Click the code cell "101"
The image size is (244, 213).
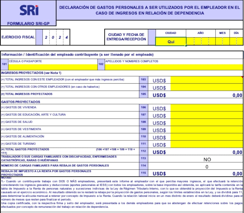click(x=4, y=64)
